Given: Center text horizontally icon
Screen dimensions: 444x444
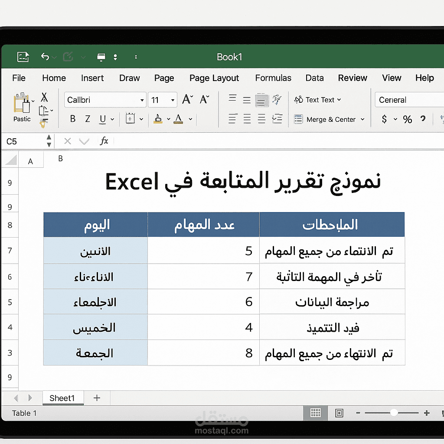Looking at the screenshot, I should click(x=247, y=119).
